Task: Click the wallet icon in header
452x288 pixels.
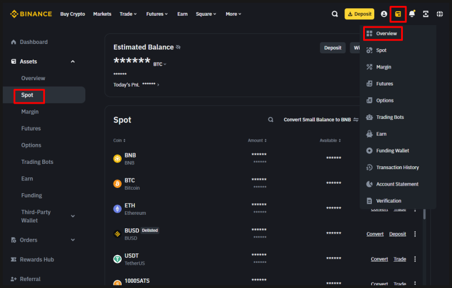Action: pos(398,14)
